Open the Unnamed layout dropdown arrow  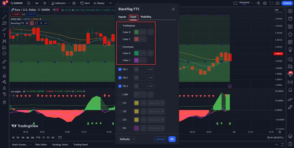pos(252,3)
